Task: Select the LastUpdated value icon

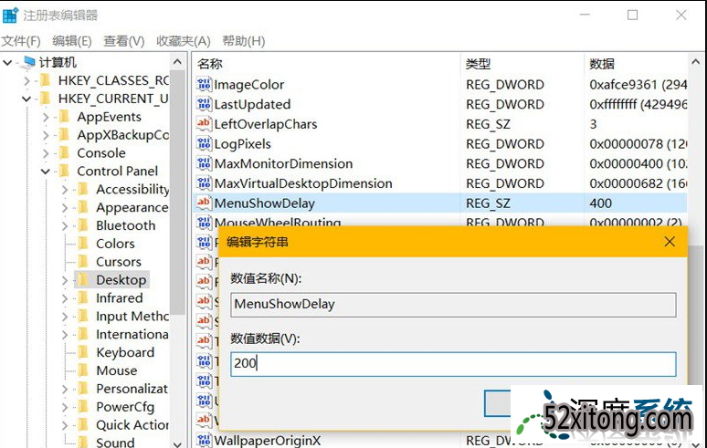Action: click(x=204, y=105)
